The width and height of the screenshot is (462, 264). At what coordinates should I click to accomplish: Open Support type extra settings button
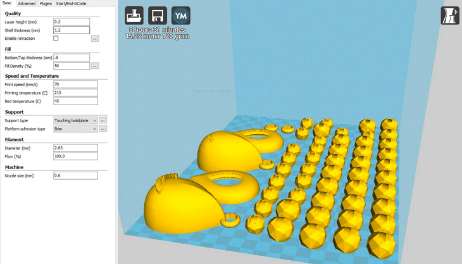(103, 120)
